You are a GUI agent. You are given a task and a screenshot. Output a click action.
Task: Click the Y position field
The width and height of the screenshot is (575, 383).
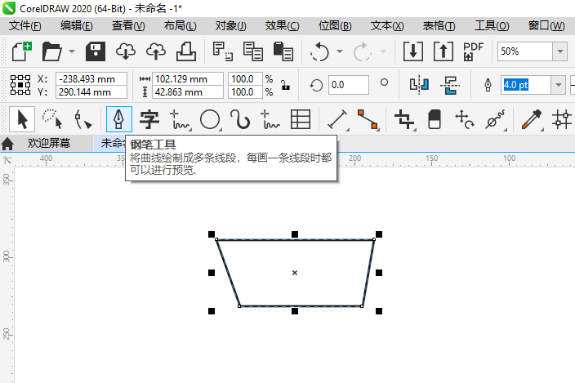click(91, 92)
